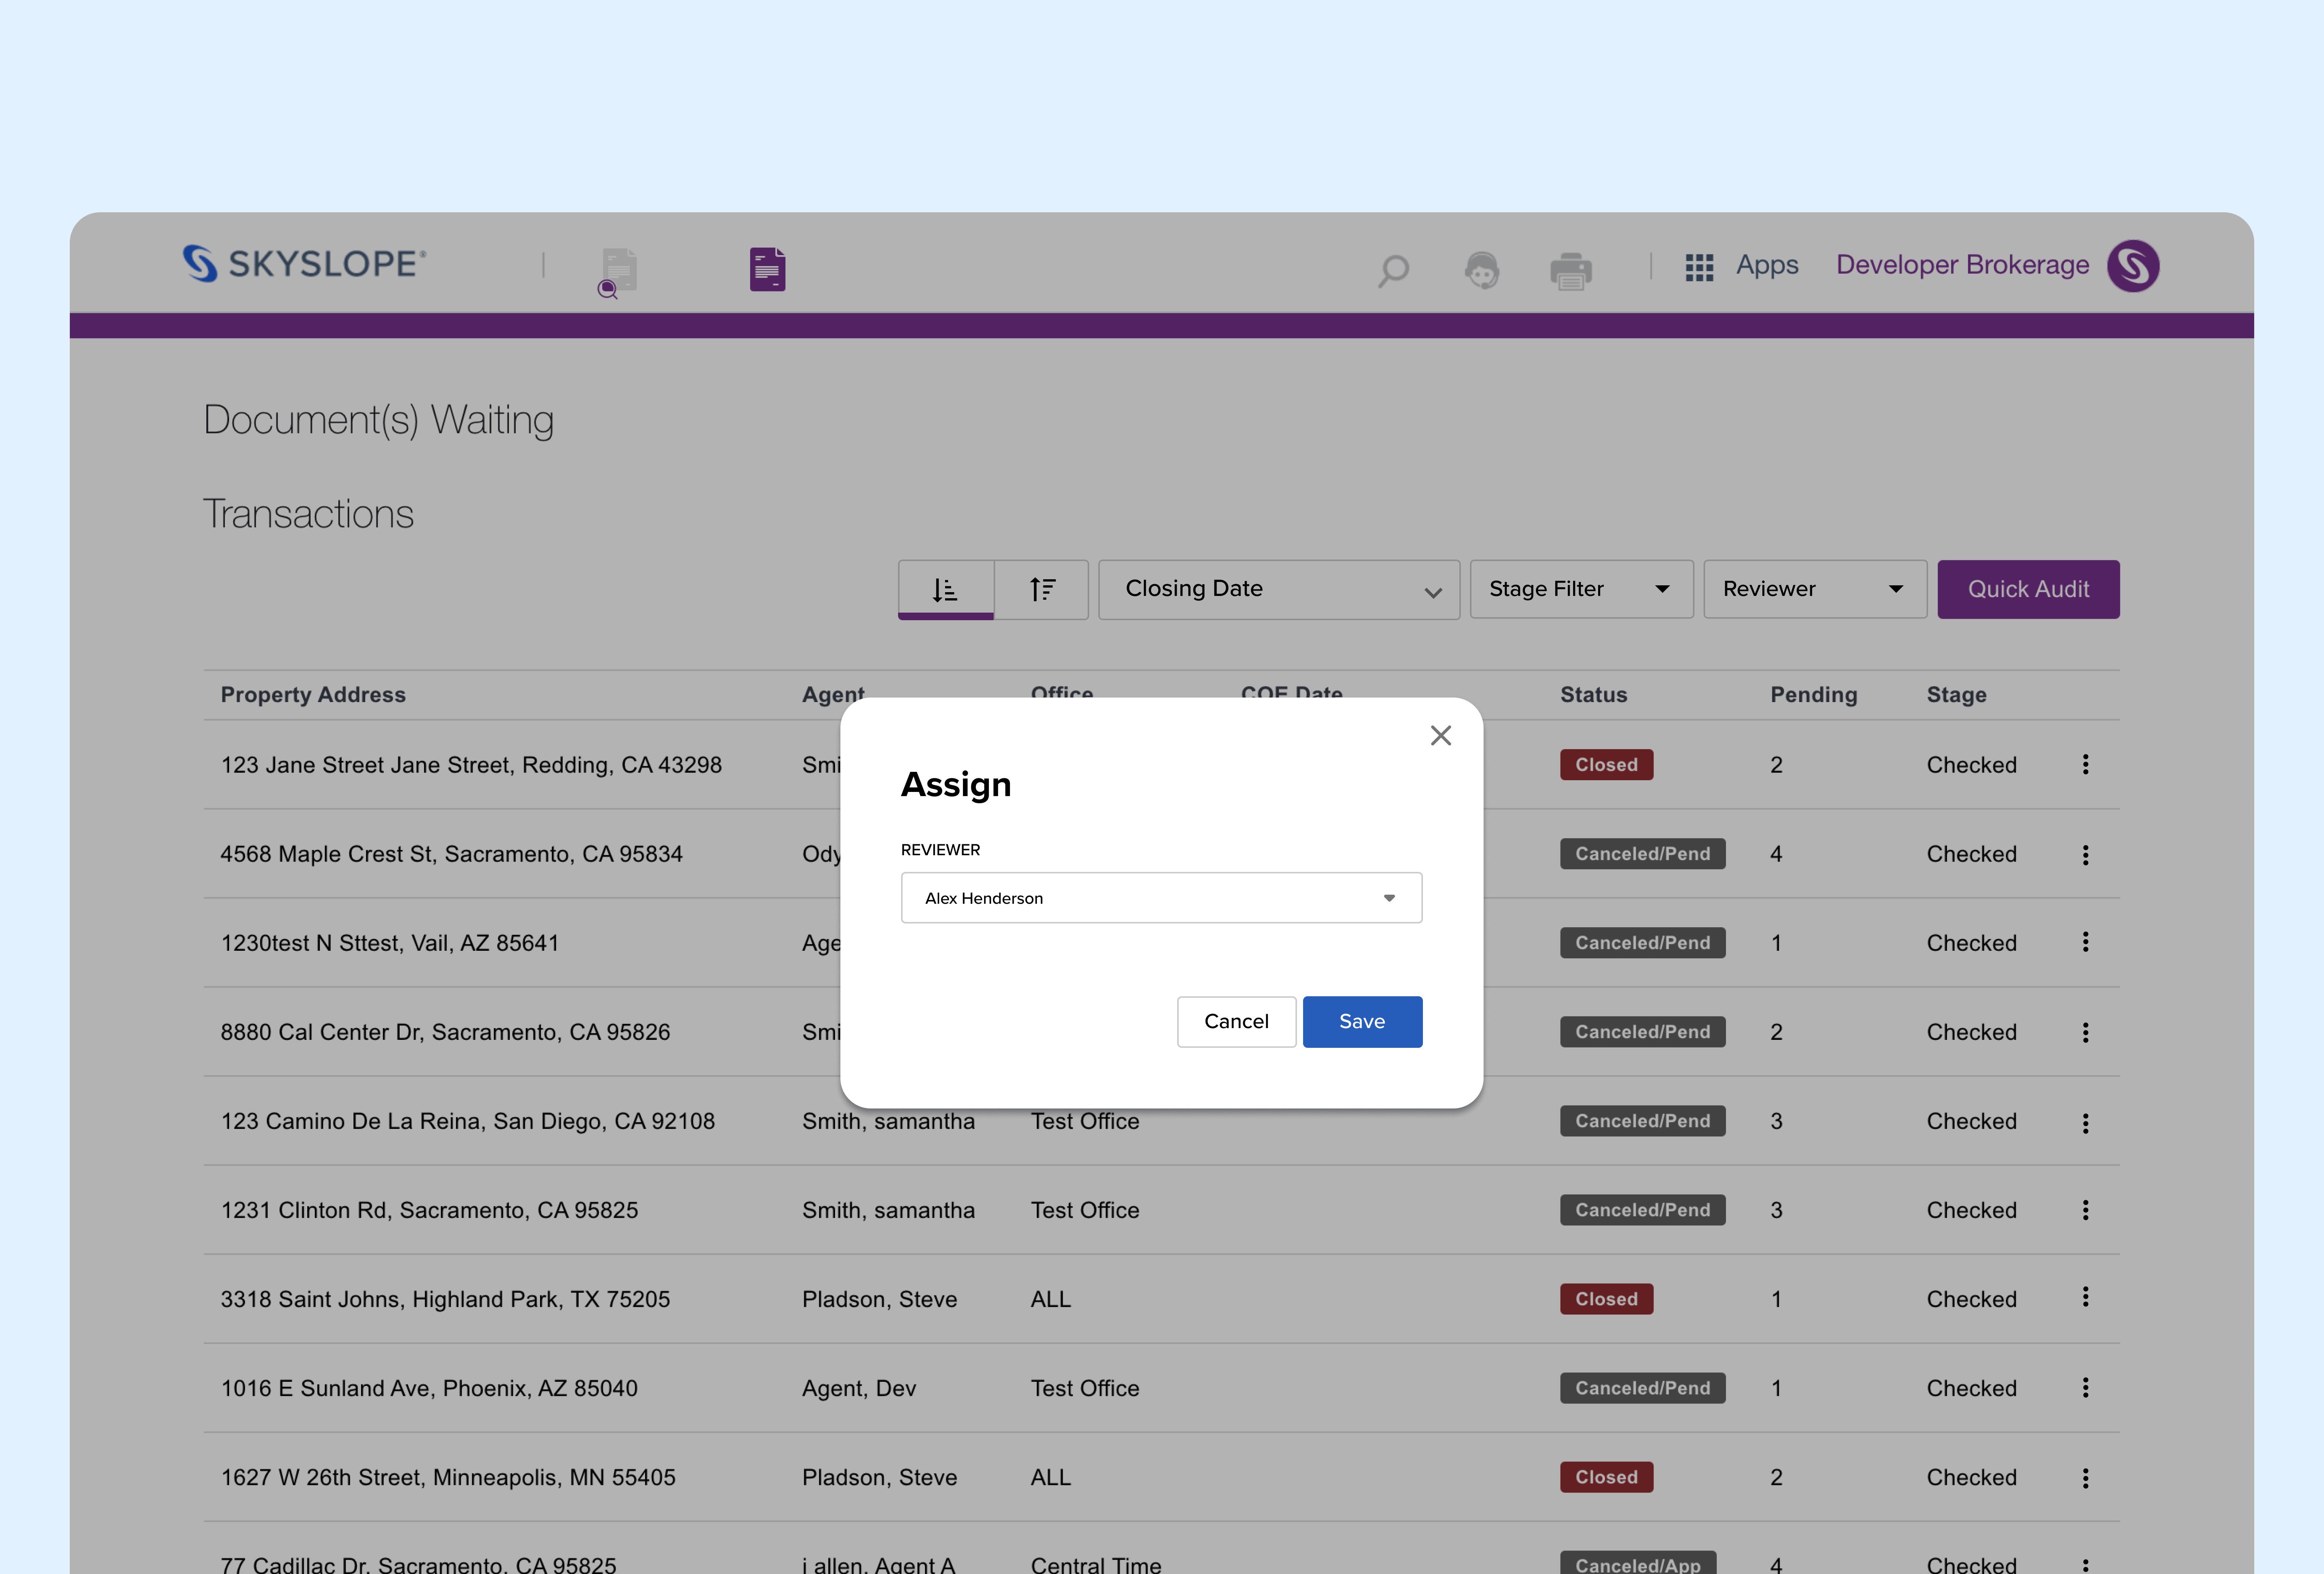Open three-dot menu for 1627 W 26th Street
Image resolution: width=2324 pixels, height=1574 pixels.
[x=2085, y=1478]
